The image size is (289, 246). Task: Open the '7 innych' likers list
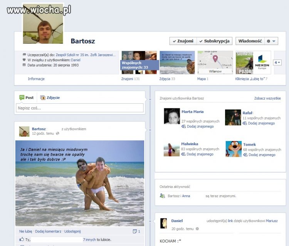[89, 239]
